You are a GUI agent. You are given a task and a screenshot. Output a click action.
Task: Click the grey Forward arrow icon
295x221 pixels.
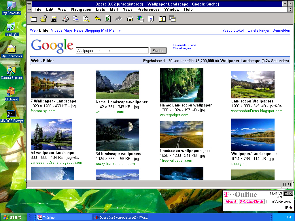[118, 19]
